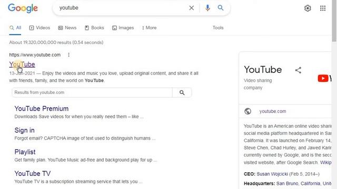Screen dimensions: 337x189
Task: Click the YouTube heading in the knowledge panel
Action: click(x=263, y=70)
